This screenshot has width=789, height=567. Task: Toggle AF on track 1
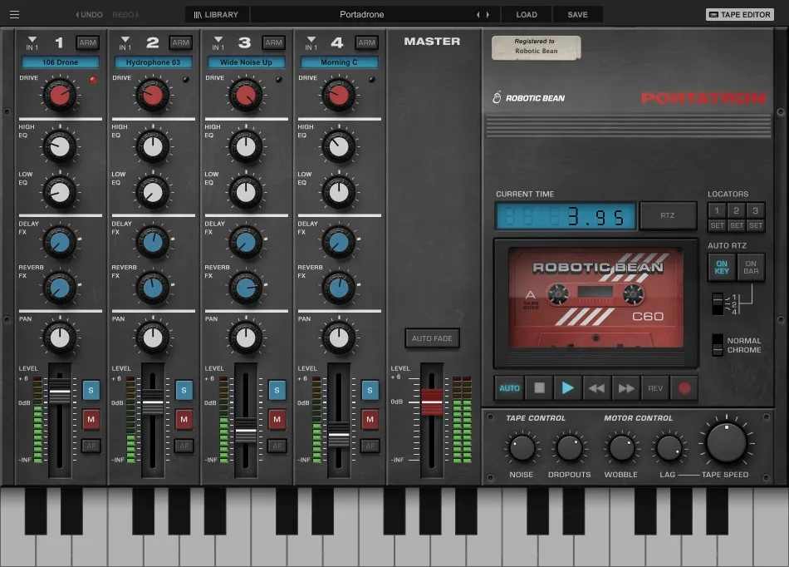91,446
